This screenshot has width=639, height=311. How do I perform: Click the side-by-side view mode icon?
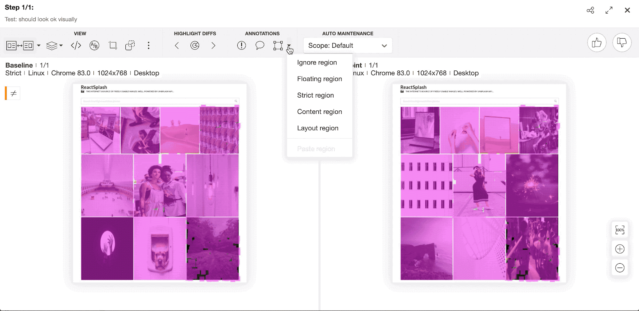[x=20, y=45]
